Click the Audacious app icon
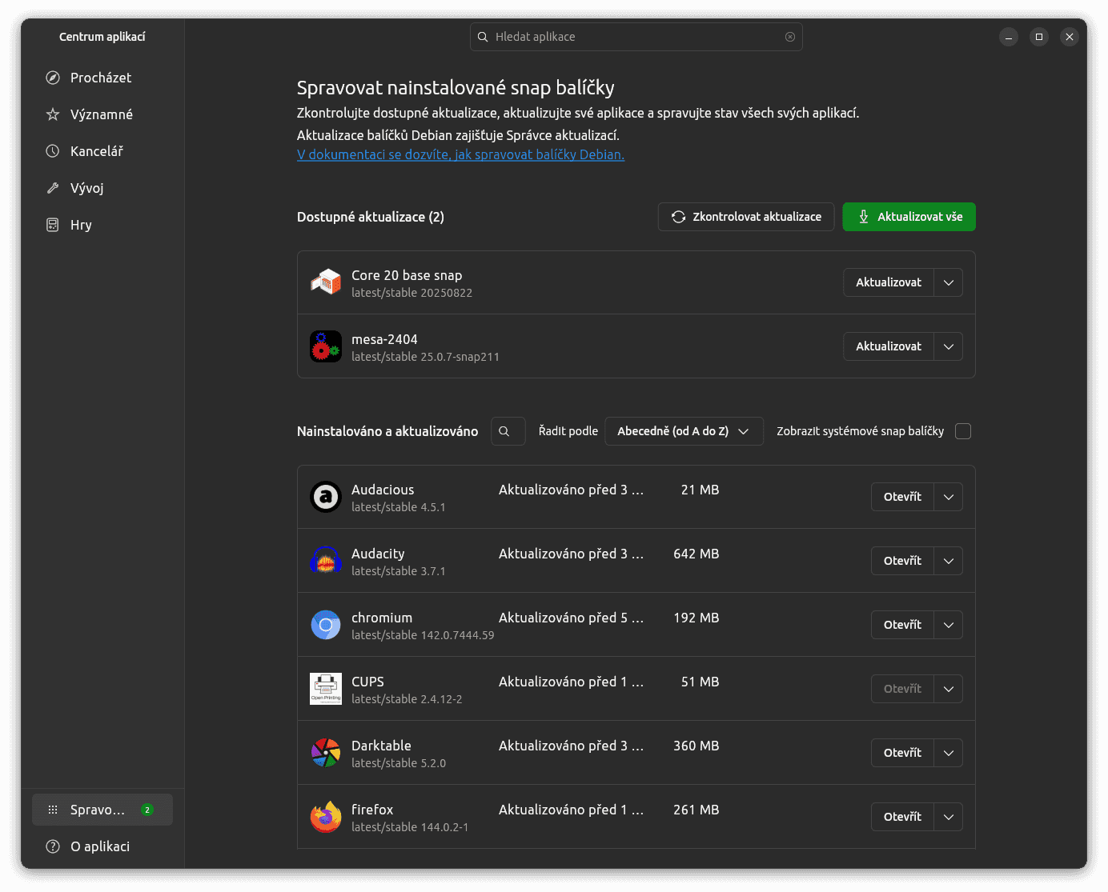Viewport: 1108px width, 892px height. (326, 497)
